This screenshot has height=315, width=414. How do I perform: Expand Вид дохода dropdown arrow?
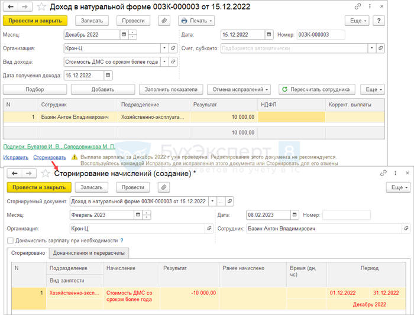tap(164, 61)
